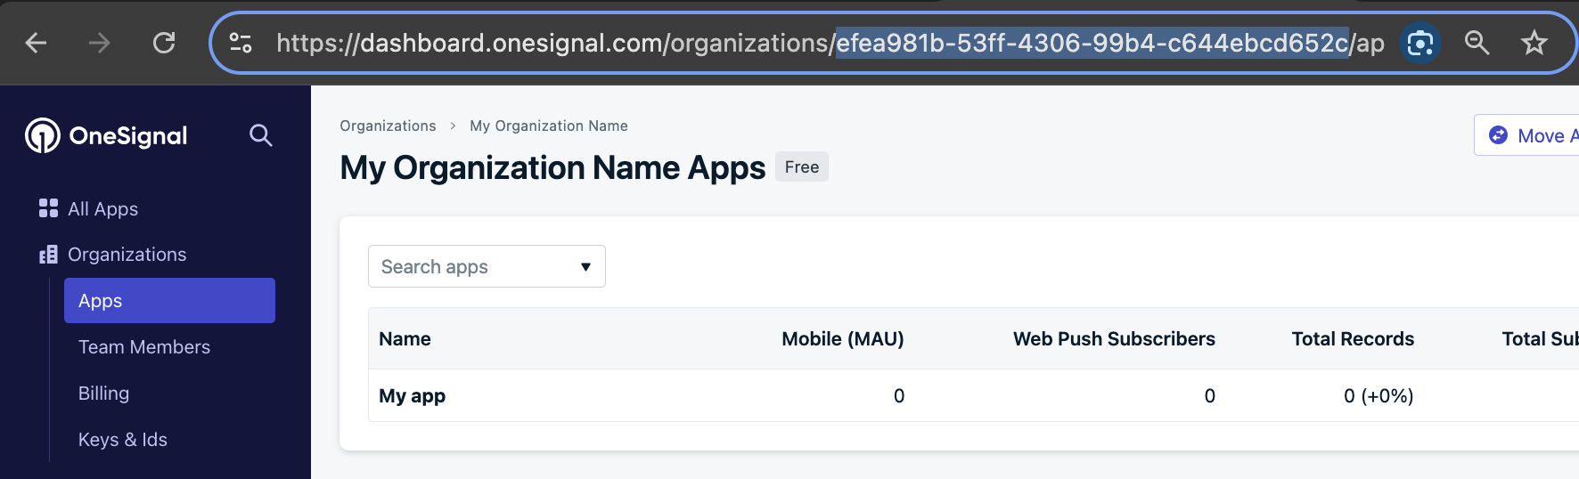Click into the Search apps field
This screenshot has width=1579, height=479.
[x=487, y=266]
